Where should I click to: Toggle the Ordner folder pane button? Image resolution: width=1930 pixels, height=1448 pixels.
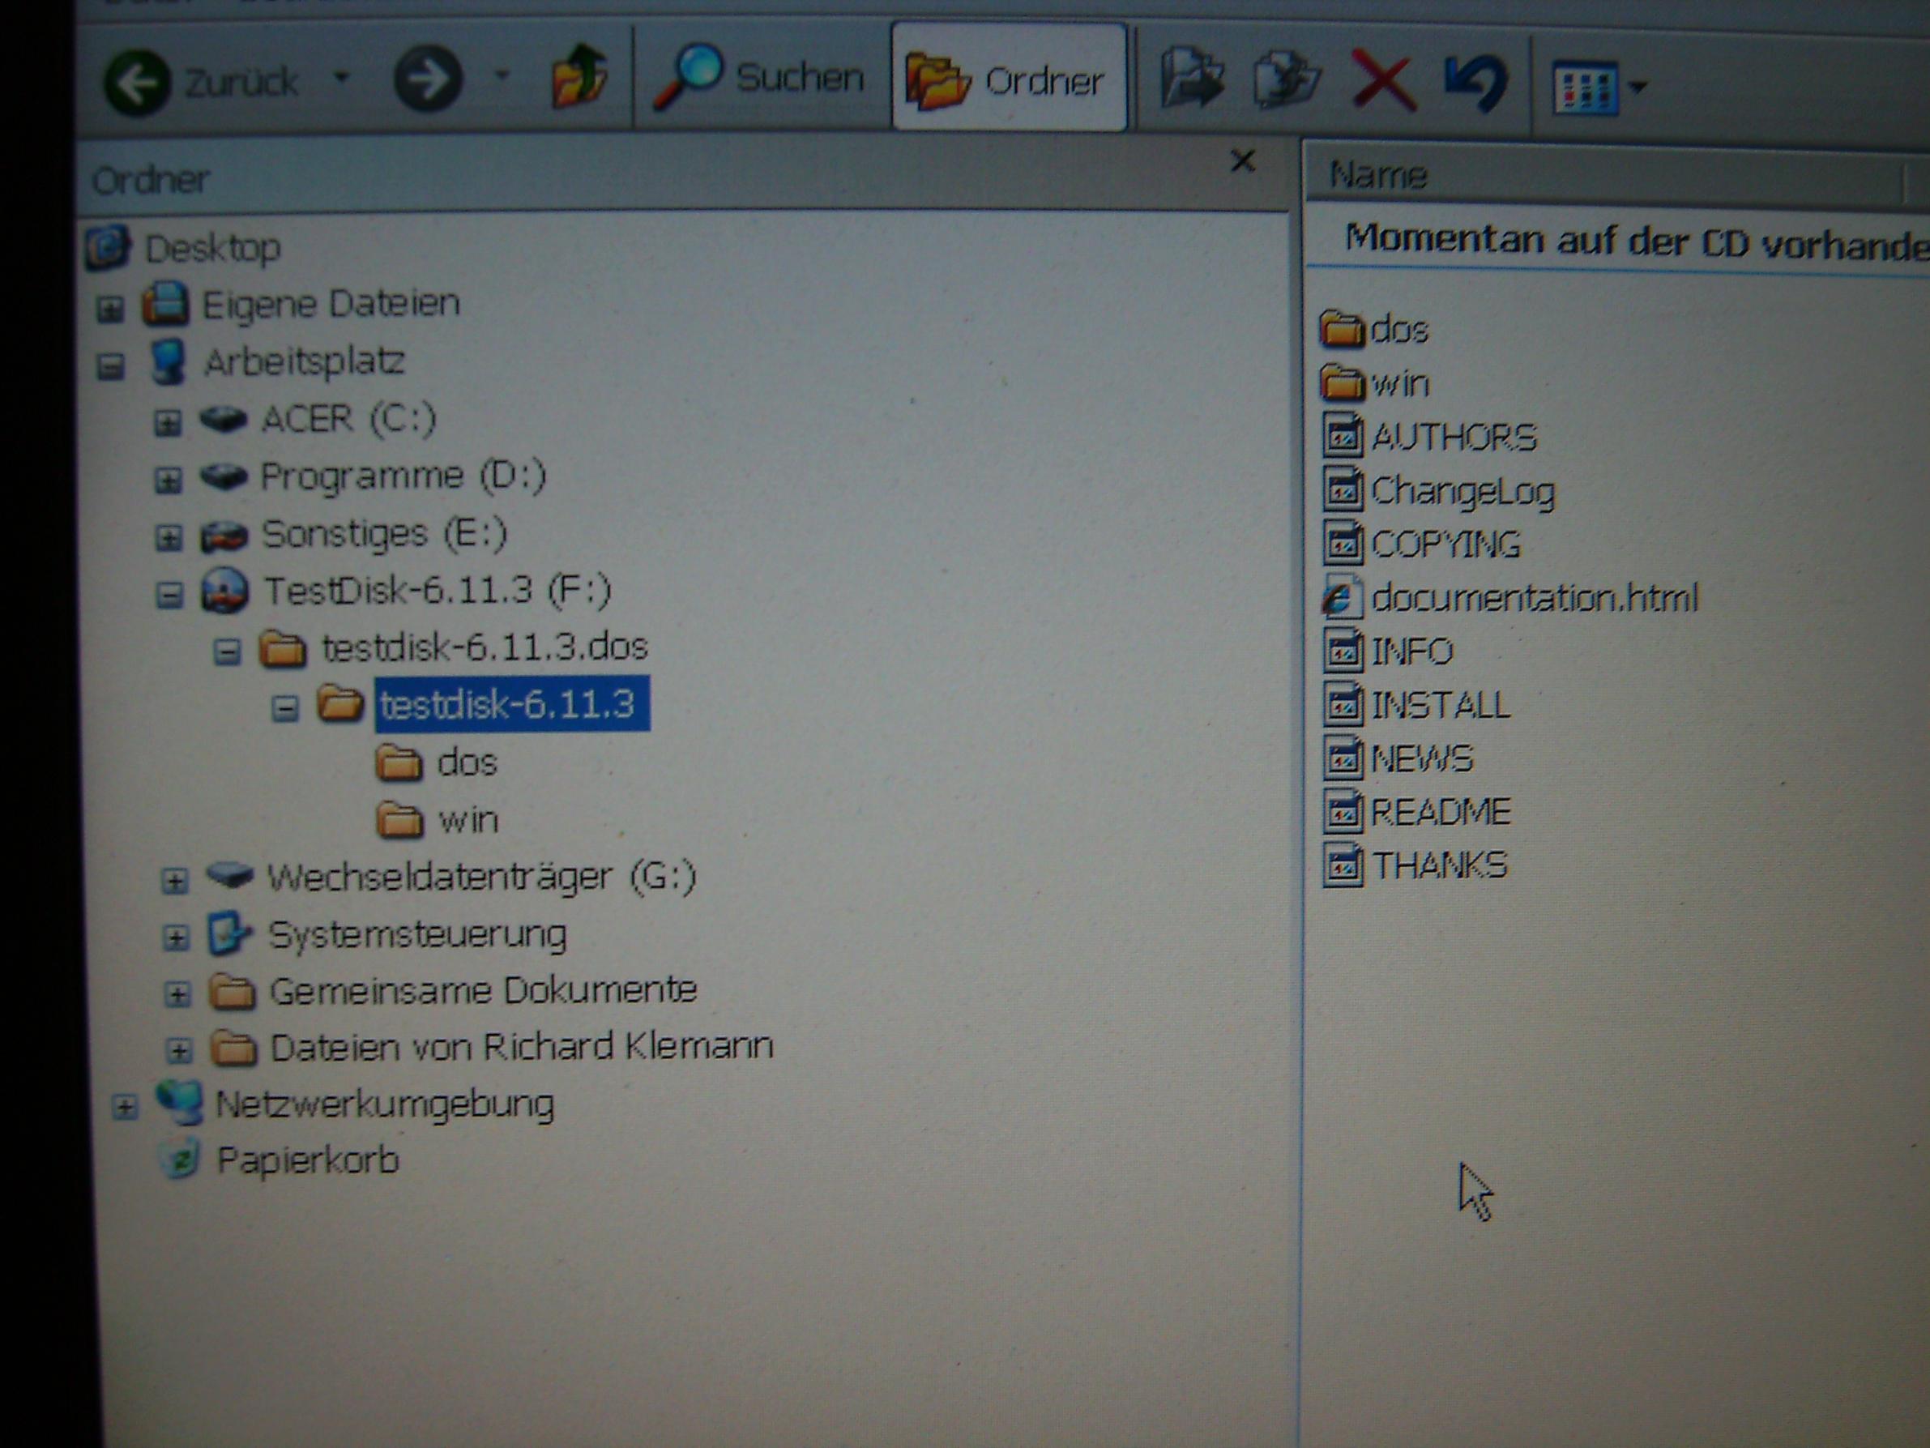[x=1009, y=79]
